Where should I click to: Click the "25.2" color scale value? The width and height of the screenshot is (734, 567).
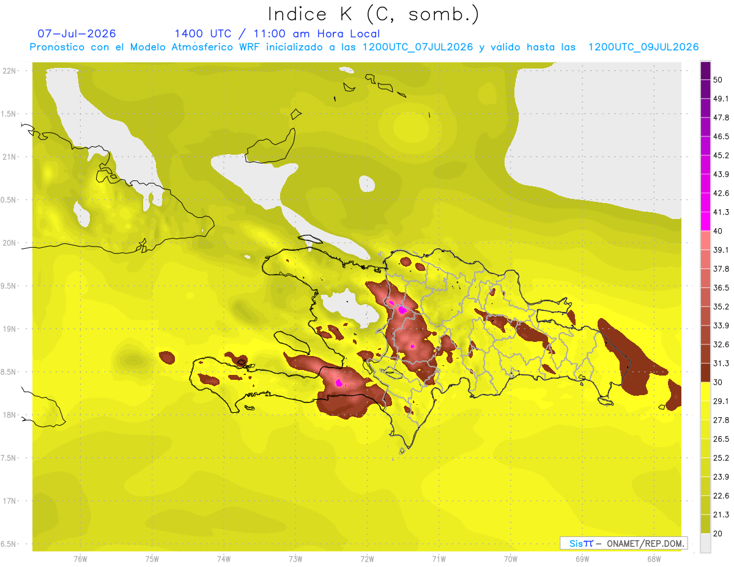(x=721, y=458)
